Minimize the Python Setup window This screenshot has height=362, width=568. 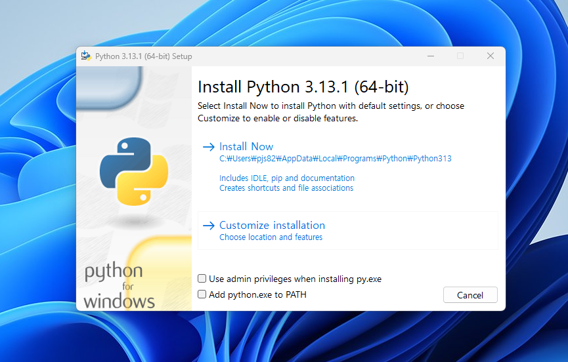[430, 56]
